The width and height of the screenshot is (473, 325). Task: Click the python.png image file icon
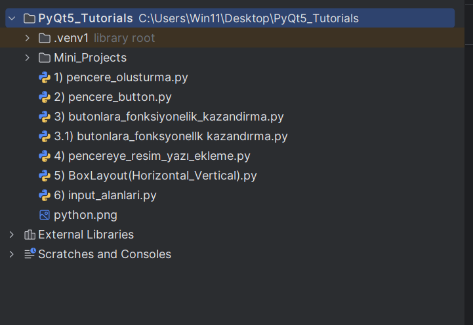45,215
